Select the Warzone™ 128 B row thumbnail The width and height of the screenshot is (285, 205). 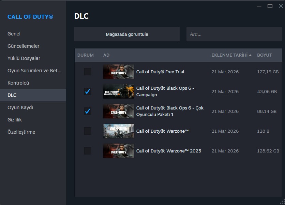pyautogui.click(x=119, y=131)
